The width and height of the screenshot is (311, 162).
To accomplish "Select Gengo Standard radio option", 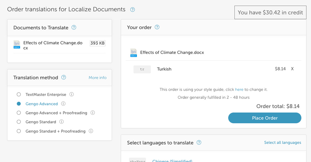I will click(19, 122).
